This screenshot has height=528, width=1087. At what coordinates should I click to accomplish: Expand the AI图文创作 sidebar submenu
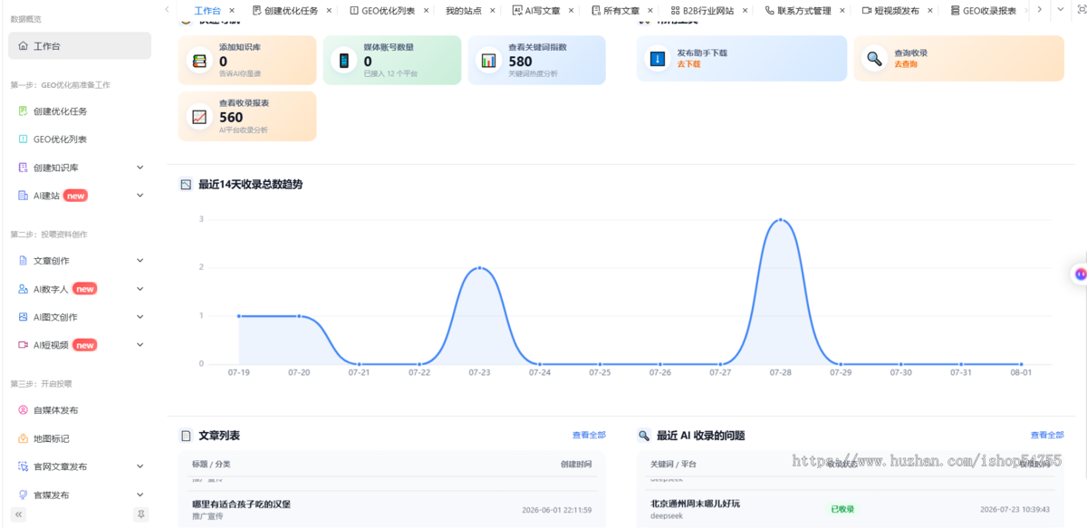(139, 317)
